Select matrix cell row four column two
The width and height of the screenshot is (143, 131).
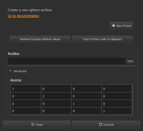56,111
